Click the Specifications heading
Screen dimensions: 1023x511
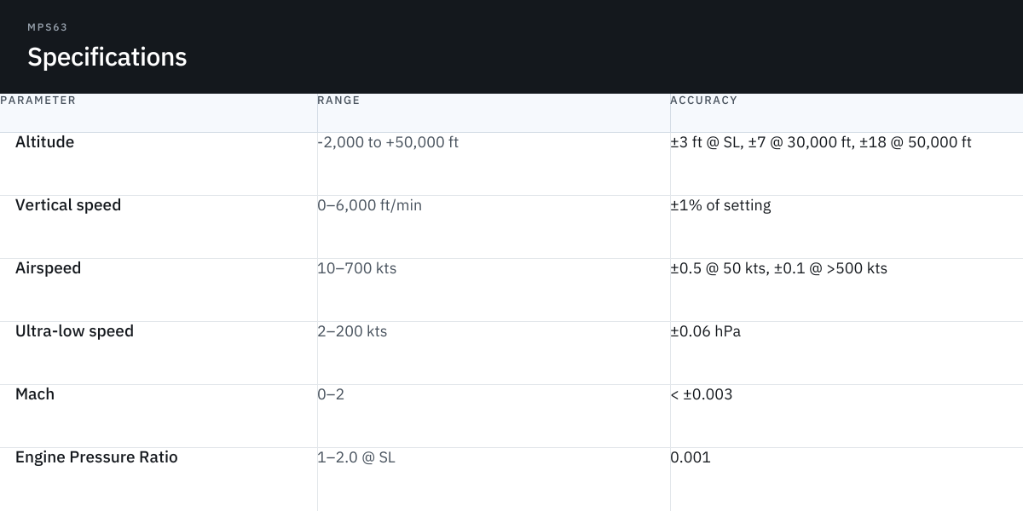(107, 57)
